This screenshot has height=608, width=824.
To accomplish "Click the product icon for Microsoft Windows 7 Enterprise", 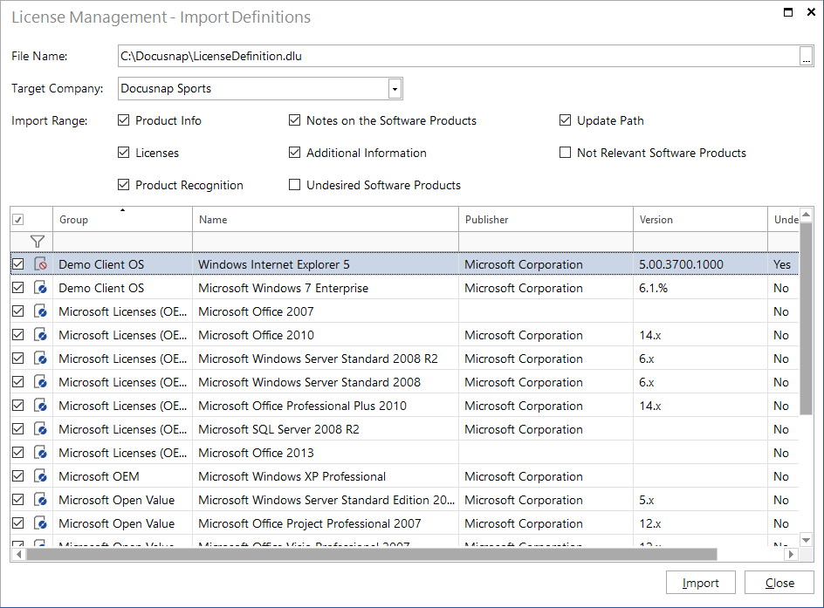I will click(40, 288).
